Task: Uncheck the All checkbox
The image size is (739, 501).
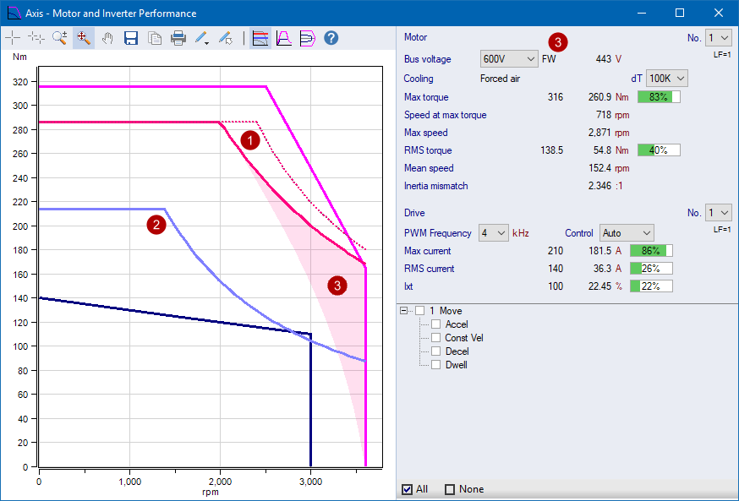Action: [408, 490]
